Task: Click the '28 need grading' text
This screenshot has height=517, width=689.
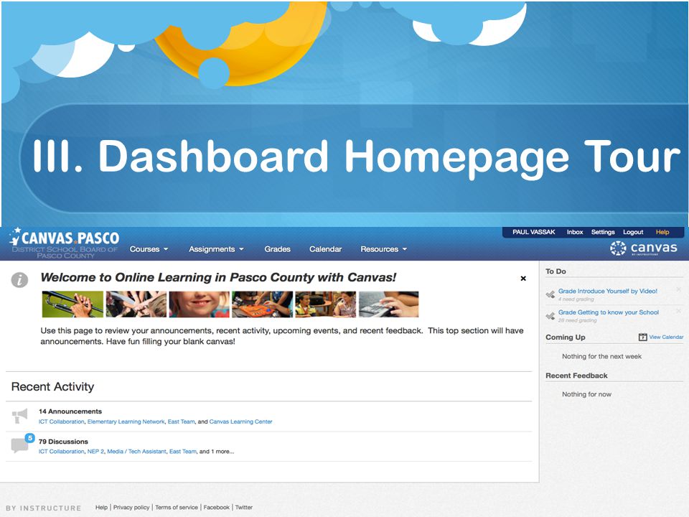Action: (x=577, y=320)
